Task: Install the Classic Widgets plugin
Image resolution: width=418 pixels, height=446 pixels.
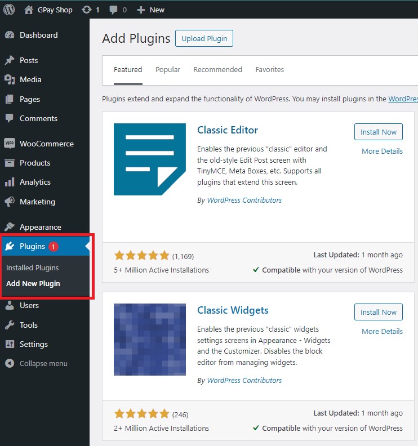Action: coord(378,312)
